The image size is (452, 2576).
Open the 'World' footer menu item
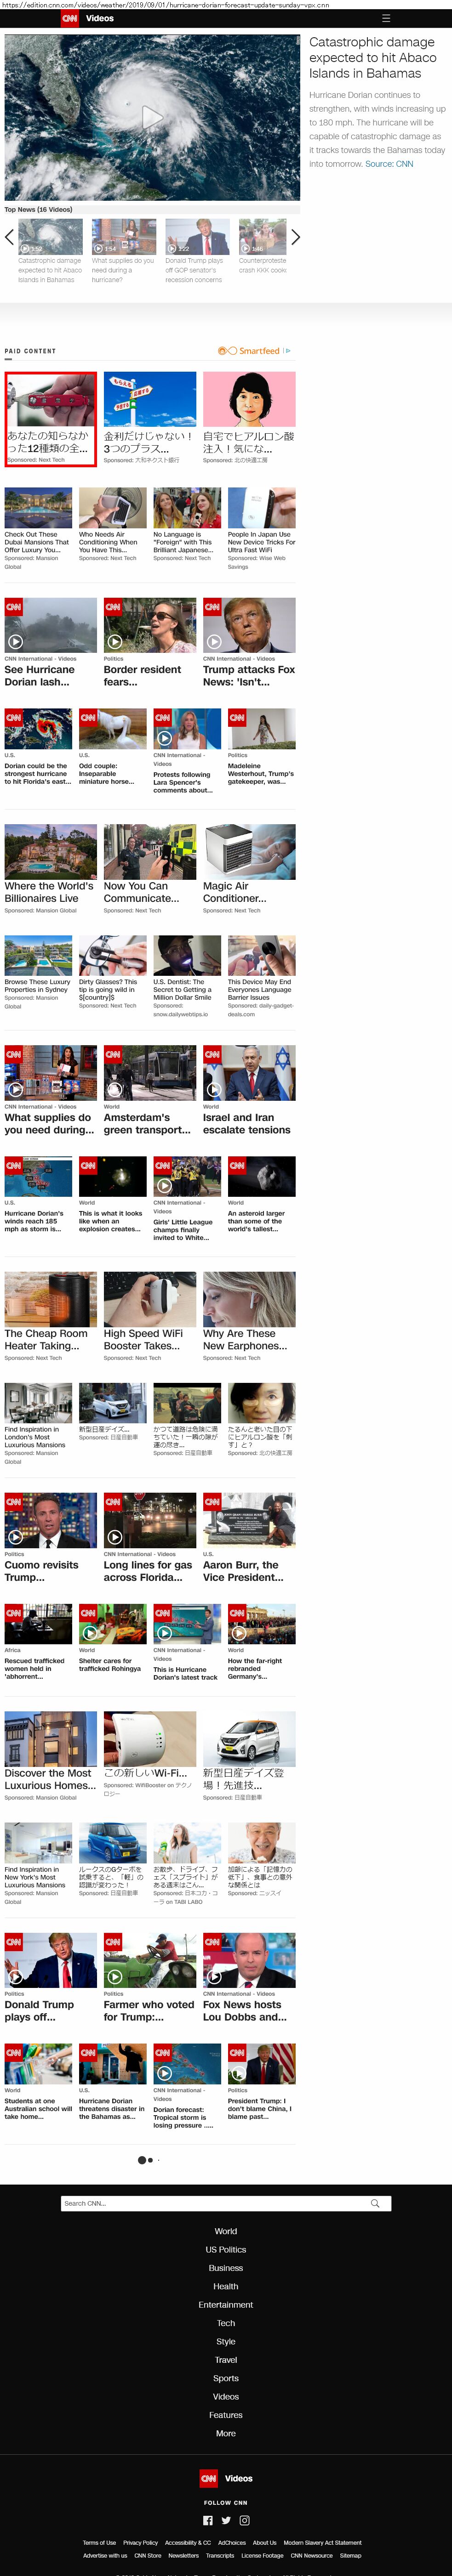226,2231
